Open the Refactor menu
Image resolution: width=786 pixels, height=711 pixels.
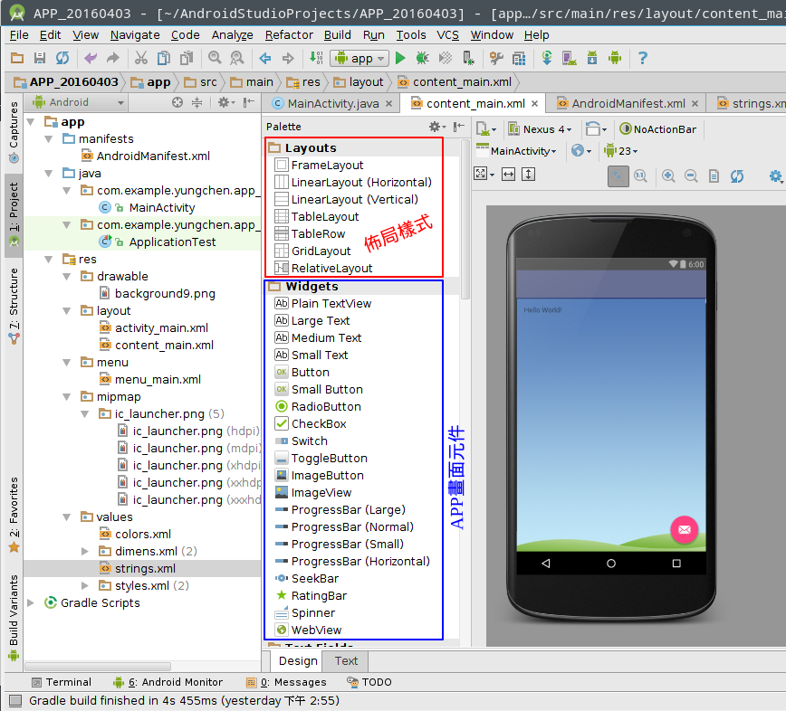pos(289,35)
